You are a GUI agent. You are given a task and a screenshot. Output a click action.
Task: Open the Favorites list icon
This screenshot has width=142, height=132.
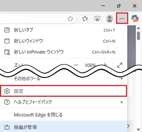[x=85, y=19]
